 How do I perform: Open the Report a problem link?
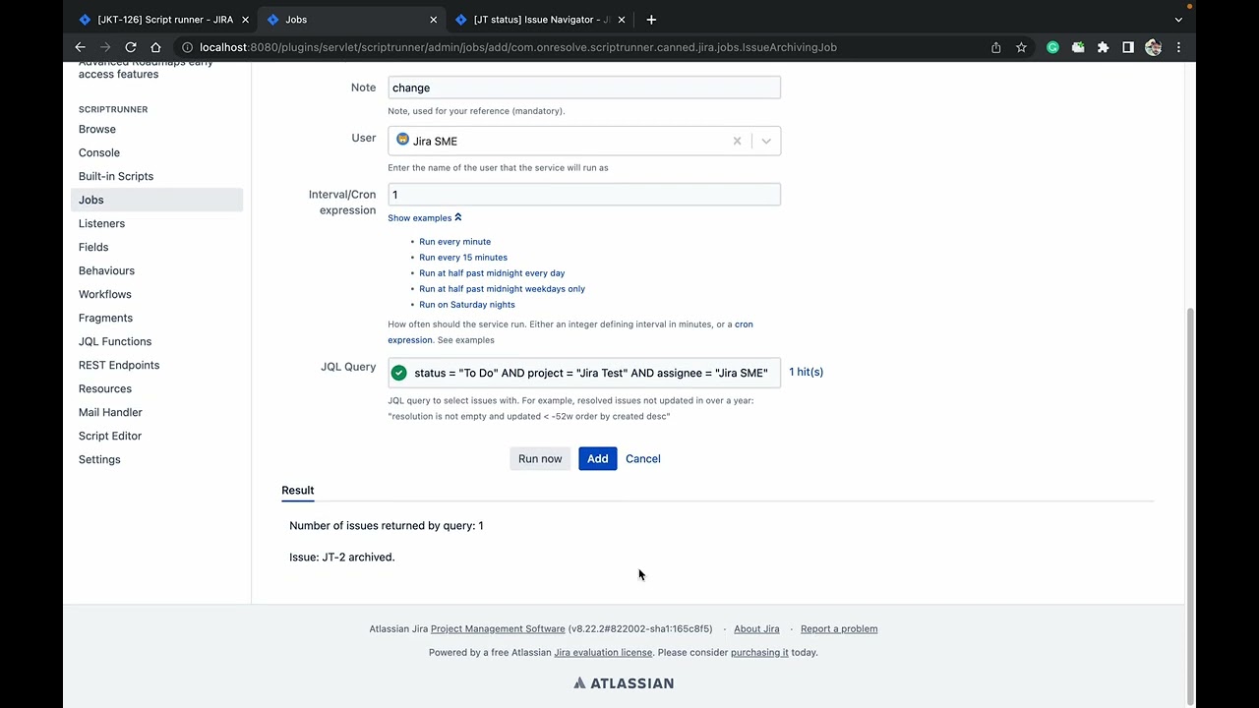[x=839, y=629]
